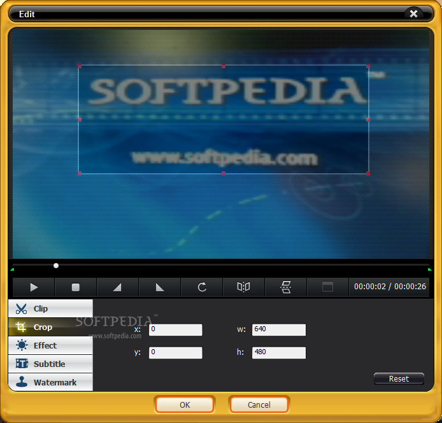442x423 pixels.
Task: Click the crop height field
Action: 279,353
